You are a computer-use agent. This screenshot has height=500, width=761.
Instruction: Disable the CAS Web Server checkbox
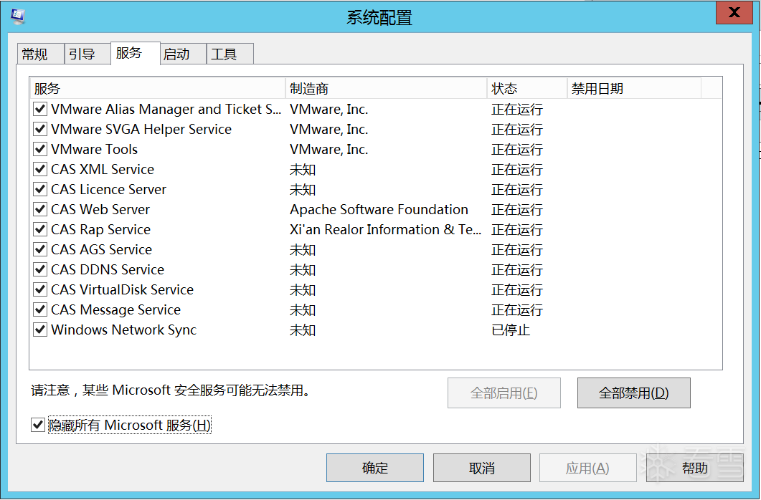click(x=40, y=210)
